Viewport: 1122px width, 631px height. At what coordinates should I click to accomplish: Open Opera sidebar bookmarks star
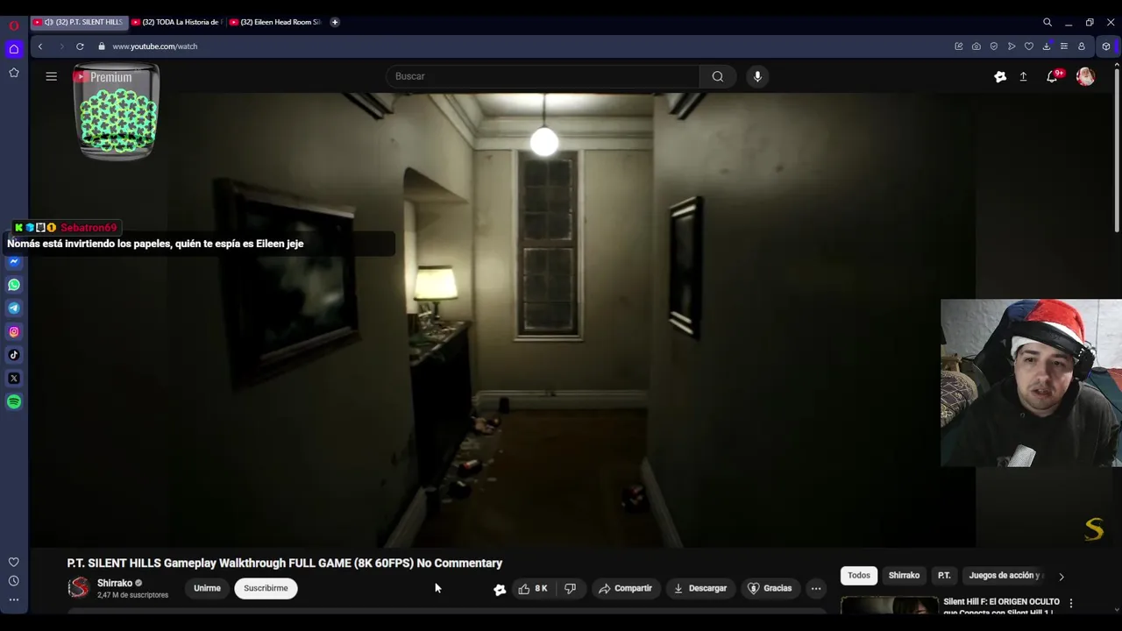pyautogui.click(x=14, y=73)
